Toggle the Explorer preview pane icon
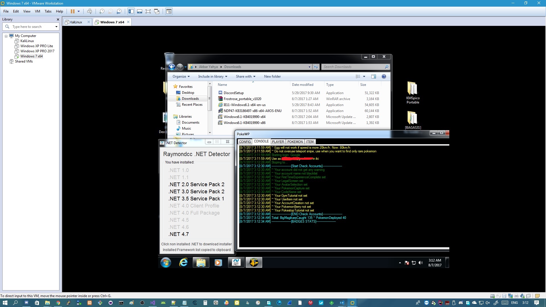The height and width of the screenshot is (307, 546). pyautogui.click(x=373, y=76)
